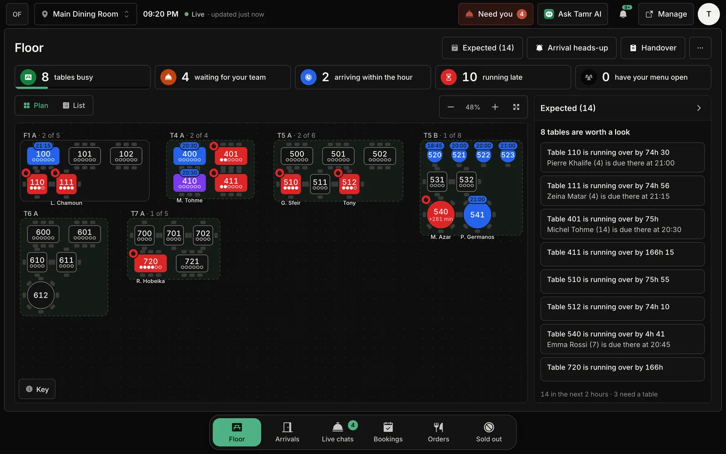Open the Main Dining Room selector
726x454 pixels.
tap(85, 14)
